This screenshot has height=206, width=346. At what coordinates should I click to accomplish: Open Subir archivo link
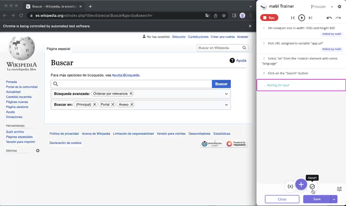[15, 132]
